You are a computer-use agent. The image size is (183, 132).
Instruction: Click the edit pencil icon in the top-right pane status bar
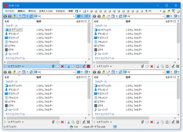pyautogui.click(x=173, y=66)
